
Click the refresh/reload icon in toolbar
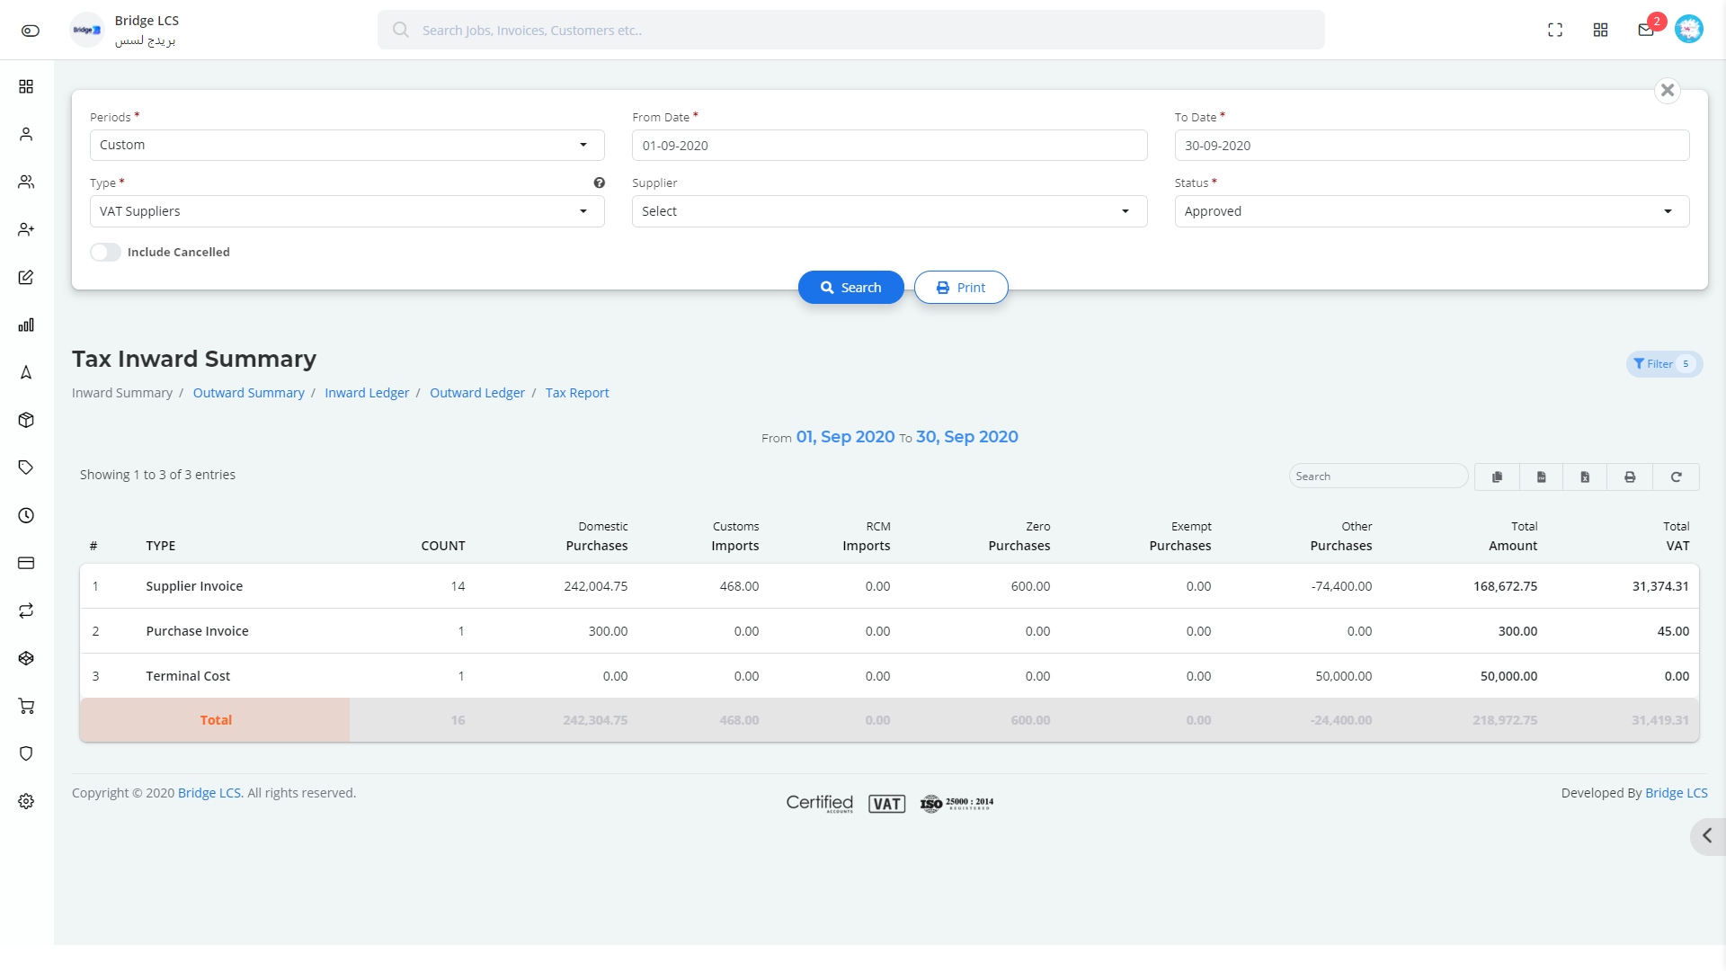click(1677, 477)
